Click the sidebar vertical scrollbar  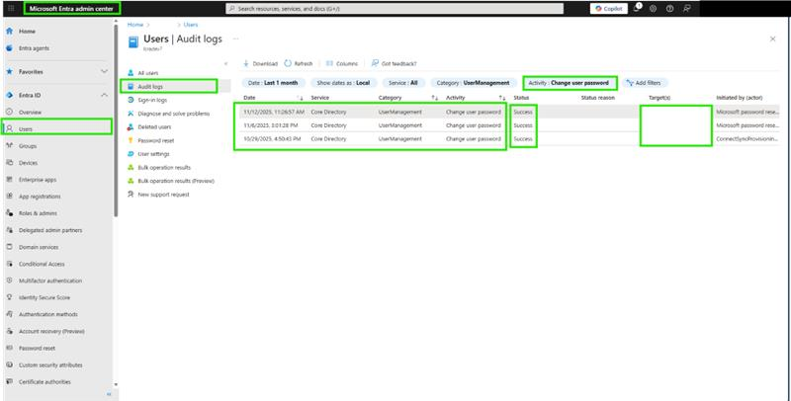[116, 120]
